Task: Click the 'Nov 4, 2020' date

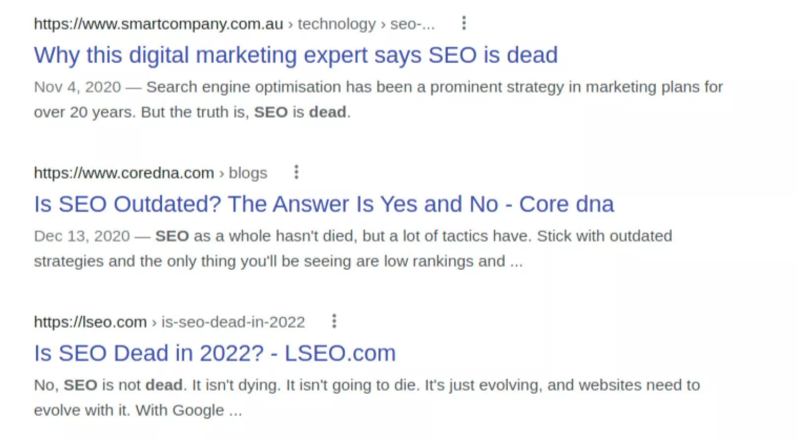Action: pos(77,87)
